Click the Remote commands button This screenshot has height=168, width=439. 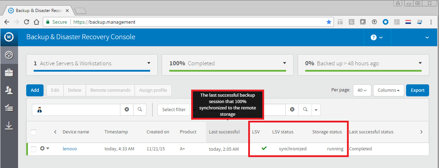tap(110, 90)
